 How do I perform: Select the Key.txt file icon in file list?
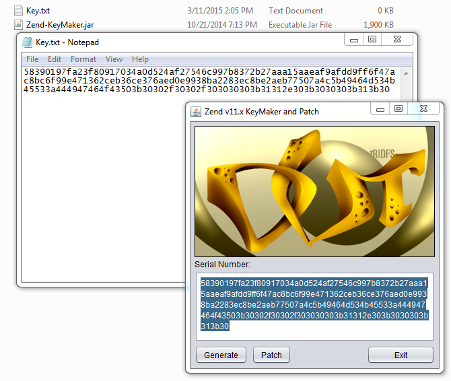[18, 10]
